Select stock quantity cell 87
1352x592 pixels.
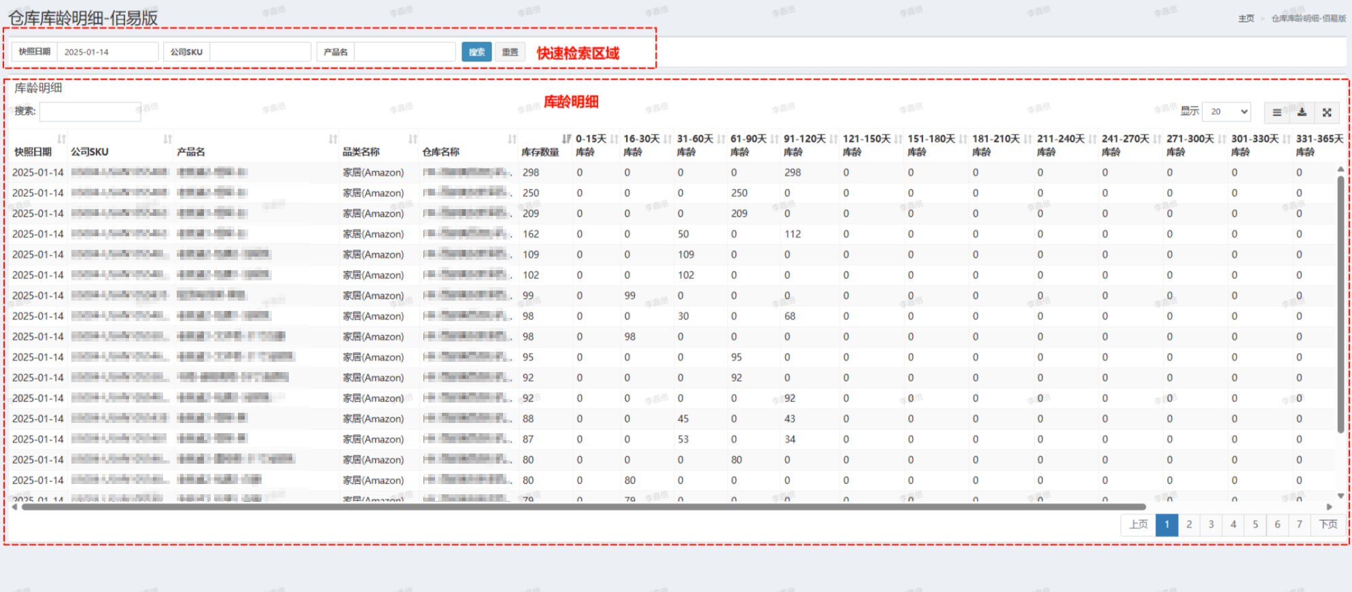pyautogui.click(x=528, y=439)
